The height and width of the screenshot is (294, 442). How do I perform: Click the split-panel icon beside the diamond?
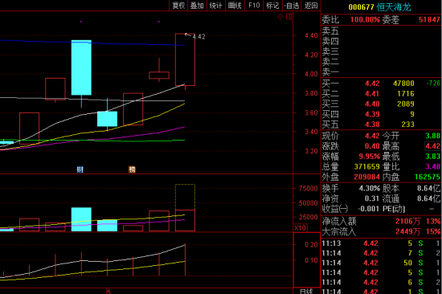pyautogui.click(x=289, y=17)
